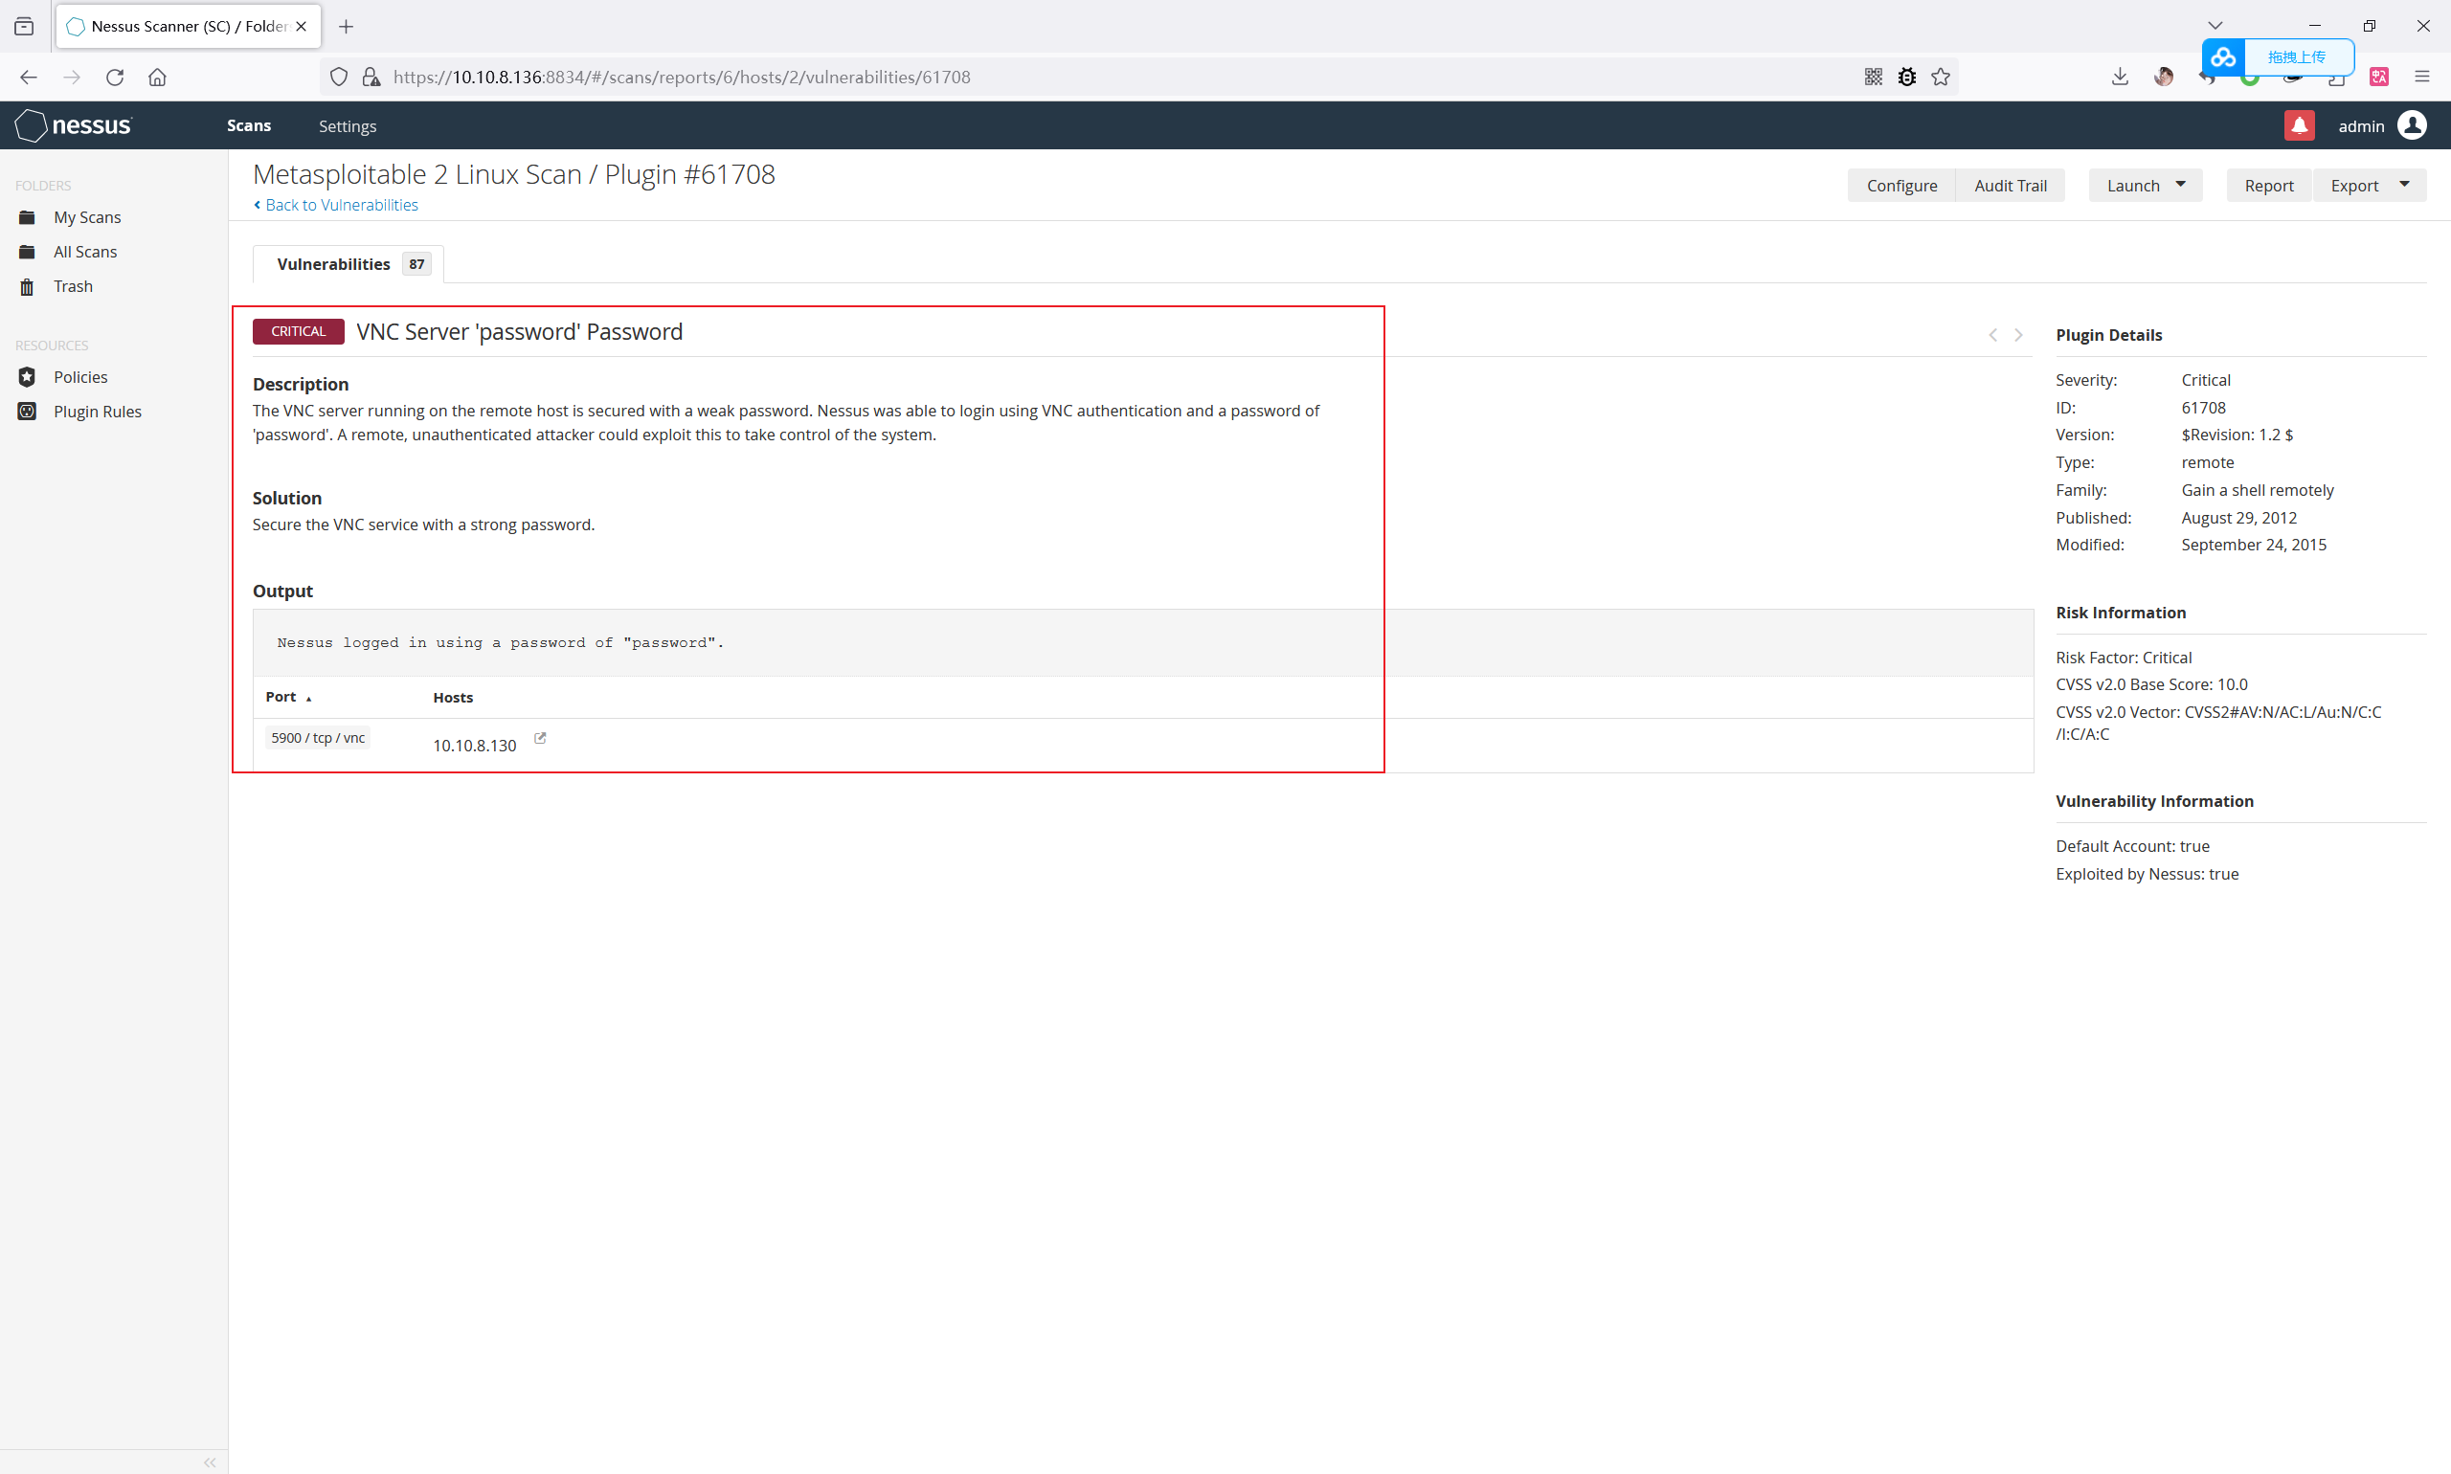Click the QR code icon in address bar
2451x1474 pixels.
[x=1874, y=77]
